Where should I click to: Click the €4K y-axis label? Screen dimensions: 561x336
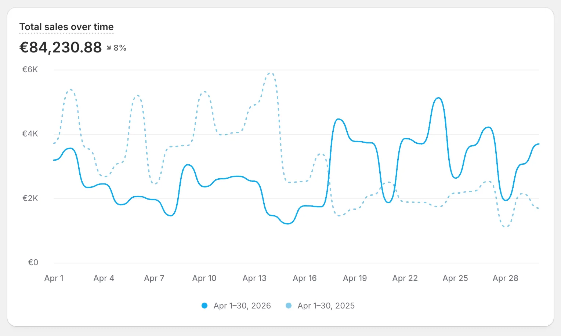coord(30,134)
